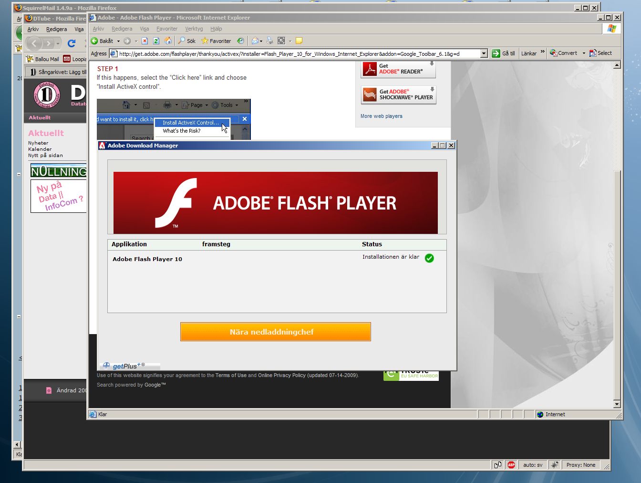Open the Länkar links toolbar label

pyautogui.click(x=529, y=53)
